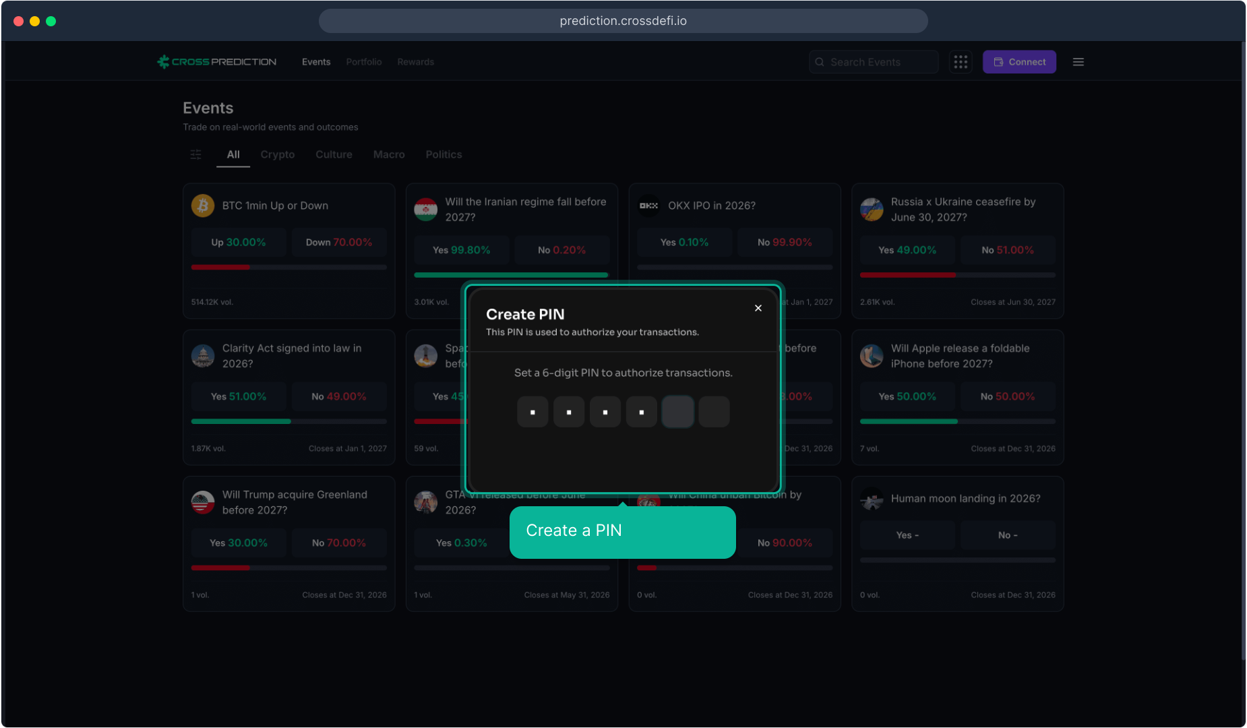
Task: Switch to the Crypto category tab
Action: click(278, 154)
